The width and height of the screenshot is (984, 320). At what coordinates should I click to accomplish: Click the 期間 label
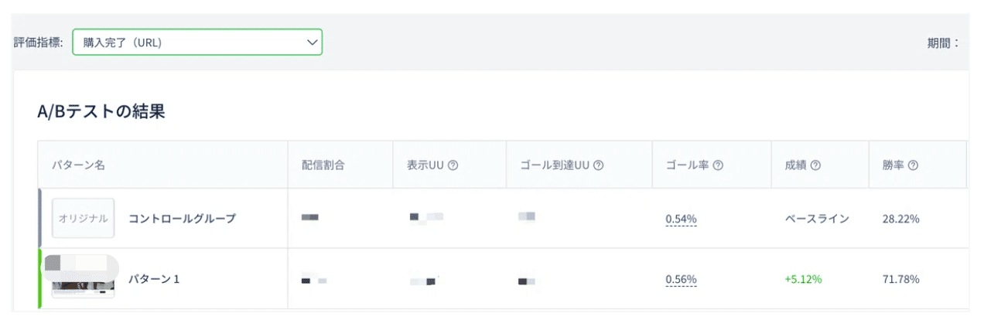click(943, 43)
